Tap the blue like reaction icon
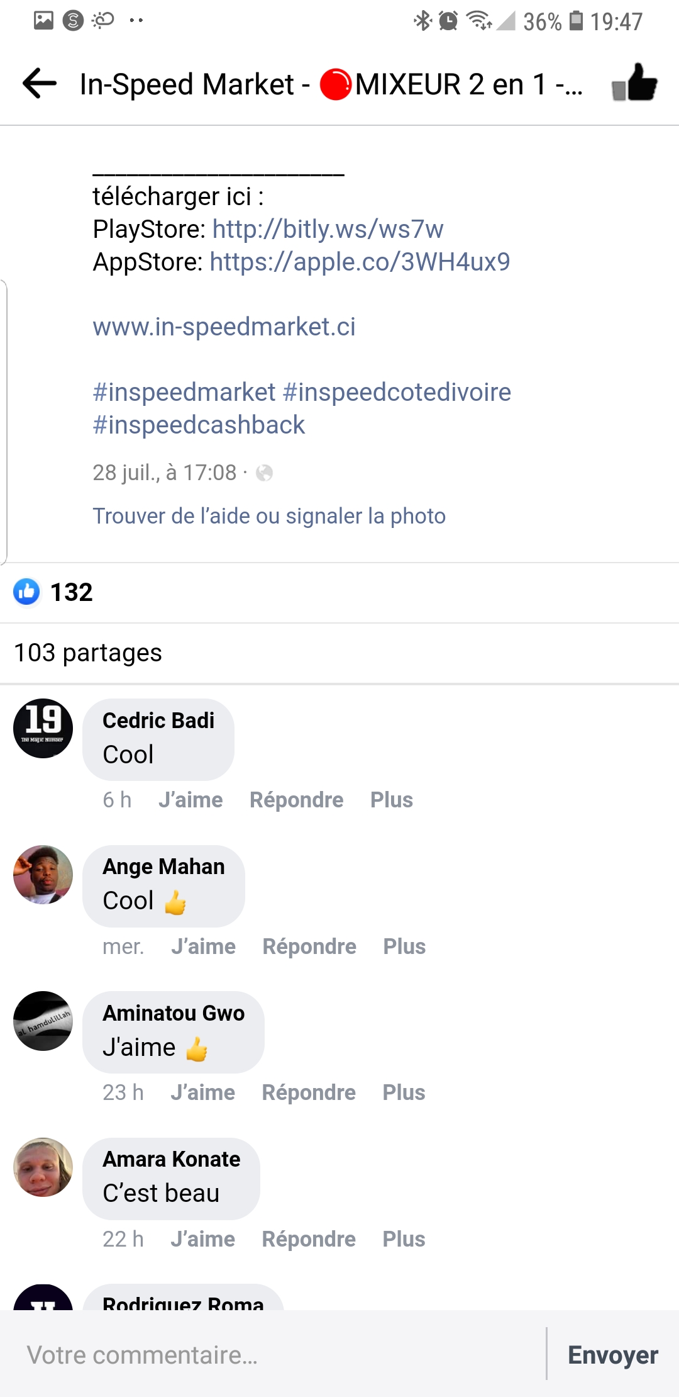The width and height of the screenshot is (679, 1397). coord(26,592)
